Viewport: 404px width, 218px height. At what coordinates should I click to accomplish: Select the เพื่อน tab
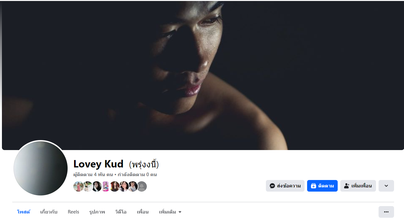[x=143, y=212]
